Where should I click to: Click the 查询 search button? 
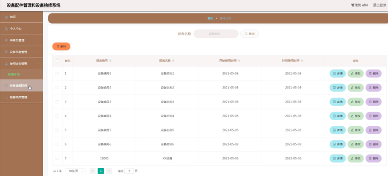[249, 34]
